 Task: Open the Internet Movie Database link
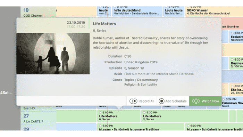[x=159, y=74]
